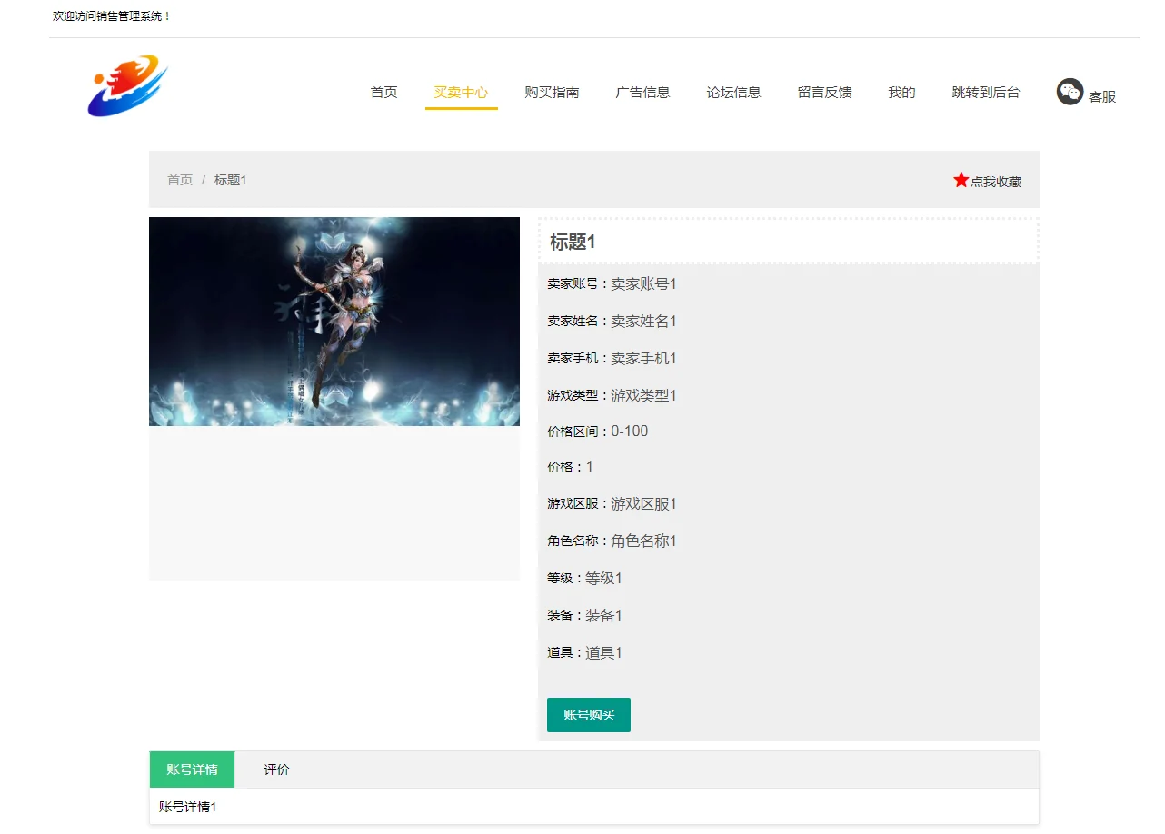Click the red star favorite icon
Image resolution: width=1165 pixels, height=834 pixels.
pyautogui.click(x=961, y=180)
